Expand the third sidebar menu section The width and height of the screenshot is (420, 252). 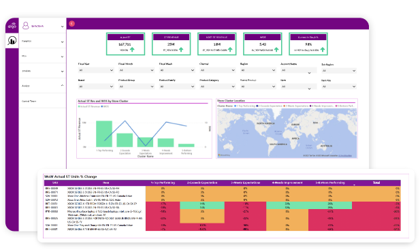[43, 56]
